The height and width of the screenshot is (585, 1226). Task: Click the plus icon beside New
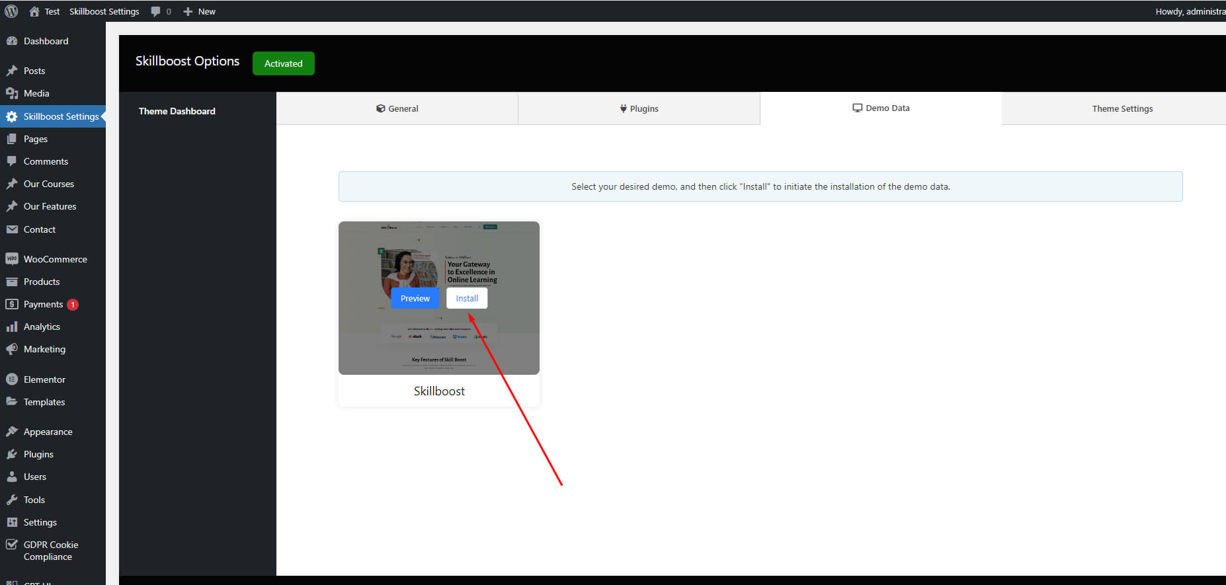(188, 11)
